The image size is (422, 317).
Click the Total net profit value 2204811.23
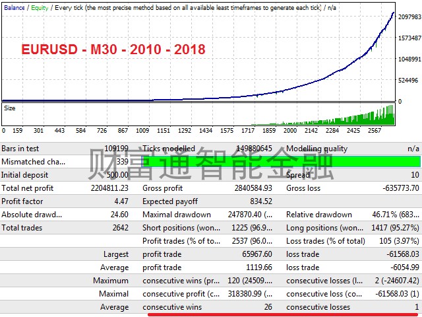[x=109, y=188]
